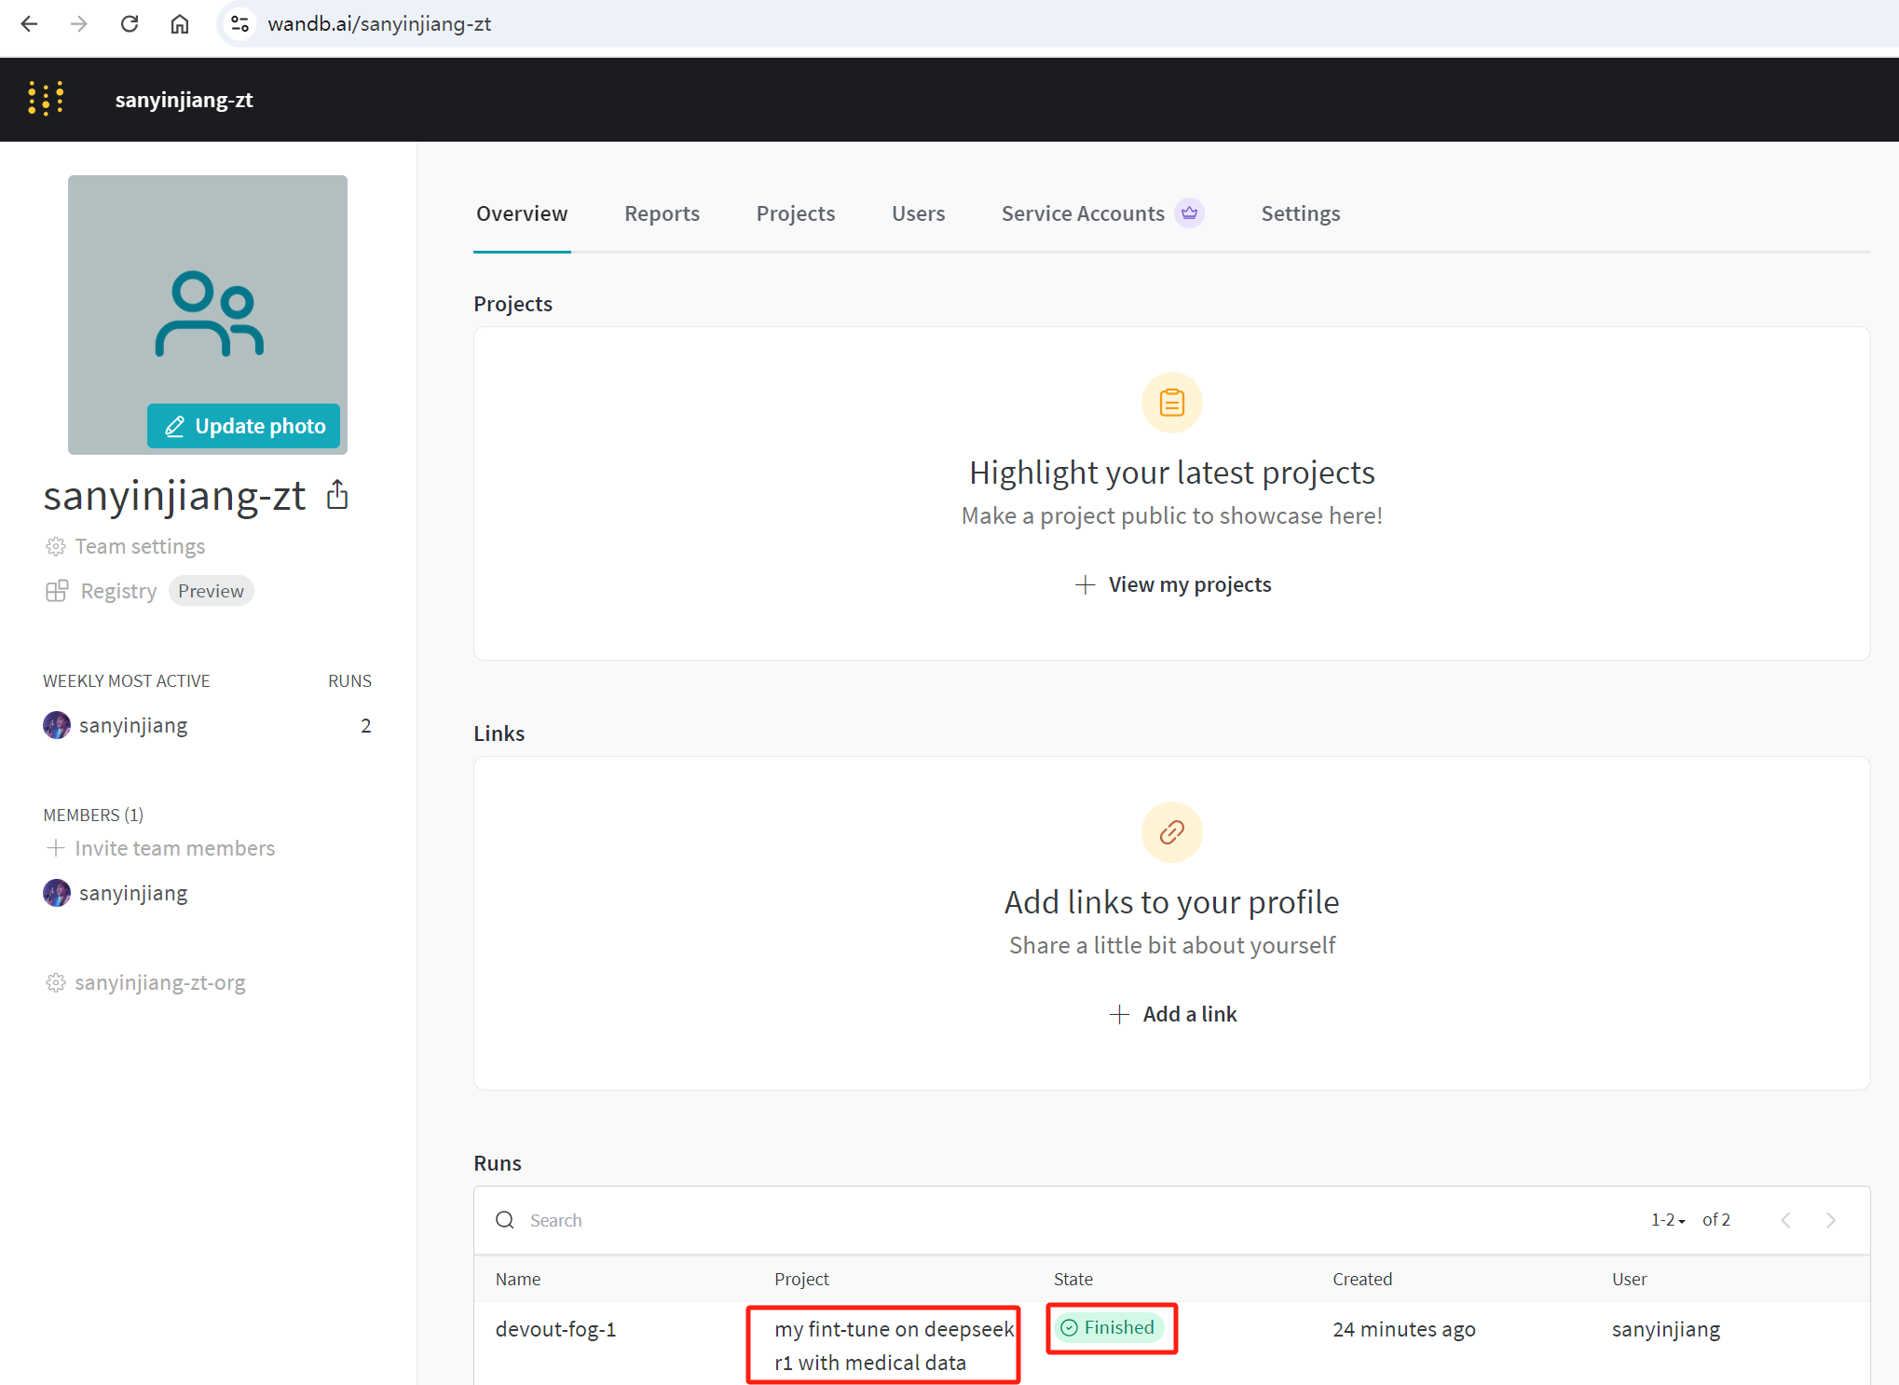Expand the 1-2 rows per page dropdown
Image resolution: width=1899 pixels, height=1385 pixels.
1668,1220
